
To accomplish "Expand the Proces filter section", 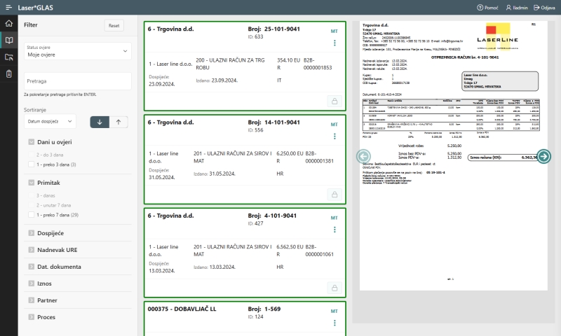I will pos(31,317).
